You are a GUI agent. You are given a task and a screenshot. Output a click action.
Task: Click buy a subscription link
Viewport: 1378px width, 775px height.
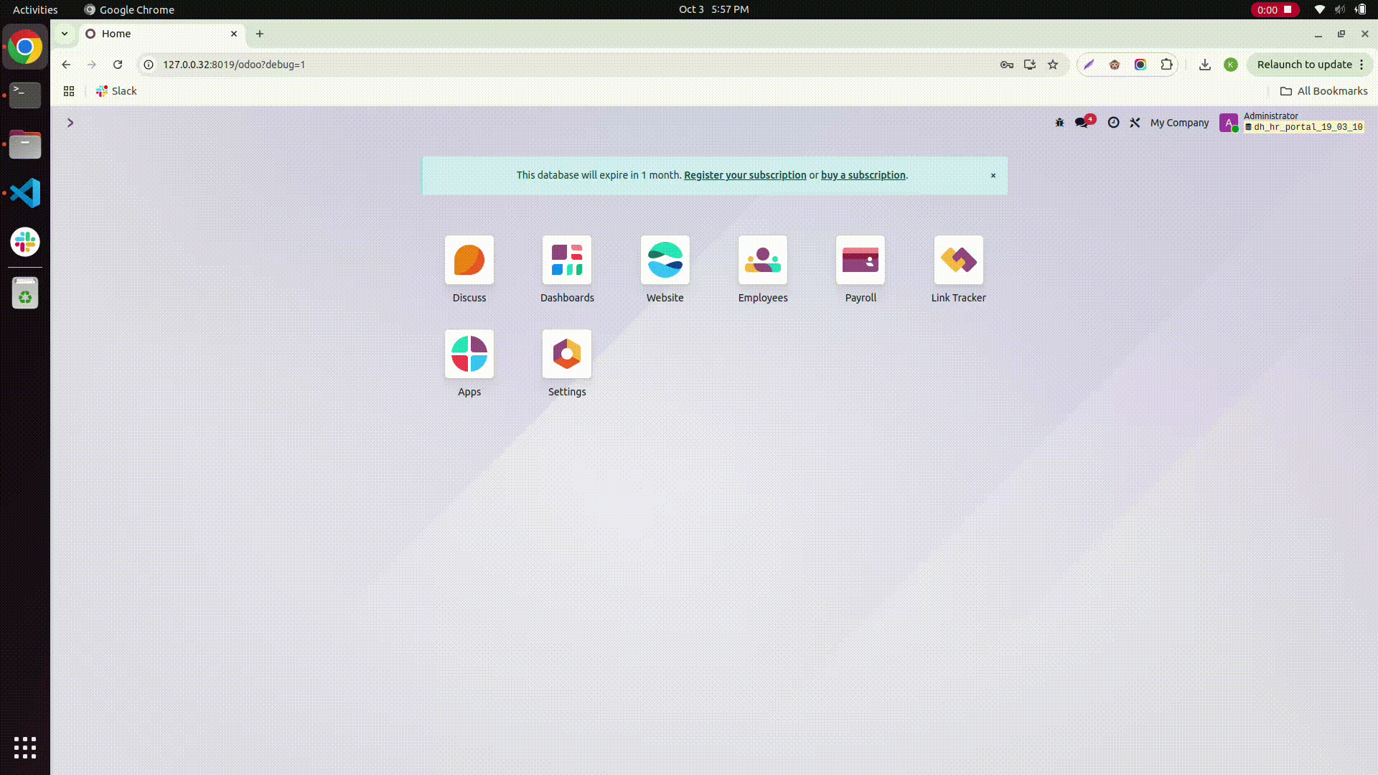coord(863,175)
